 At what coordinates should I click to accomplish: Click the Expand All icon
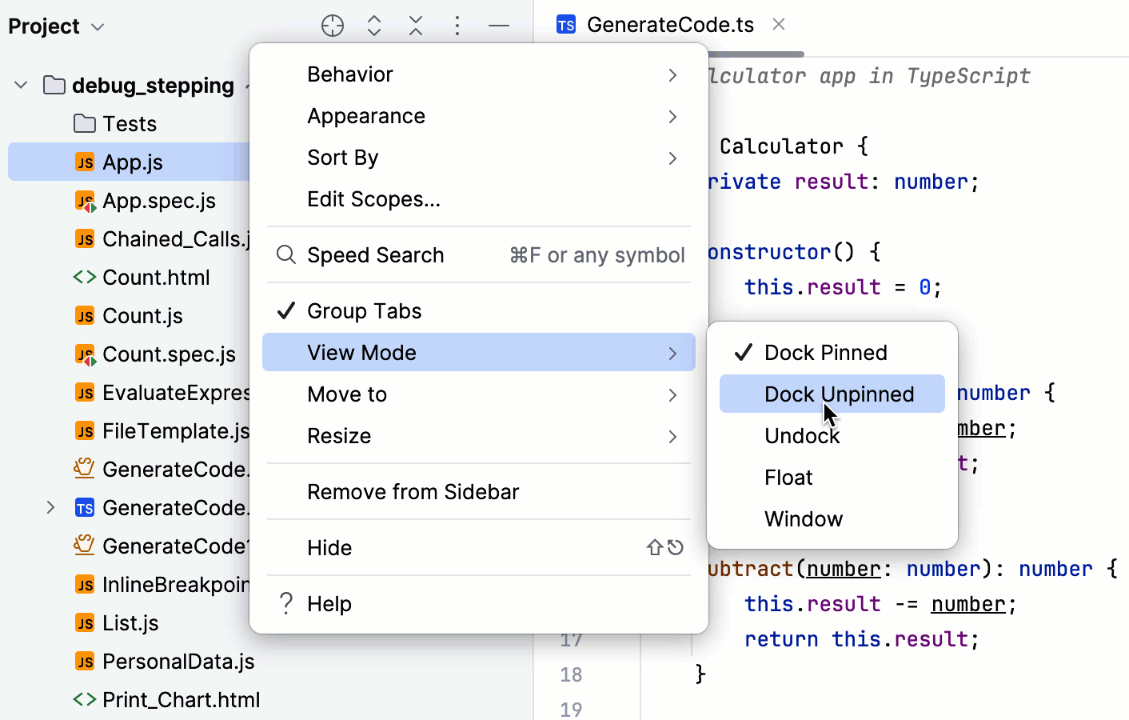point(374,25)
